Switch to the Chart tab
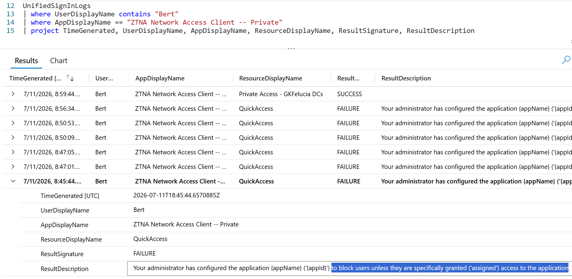 (x=58, y=61)
